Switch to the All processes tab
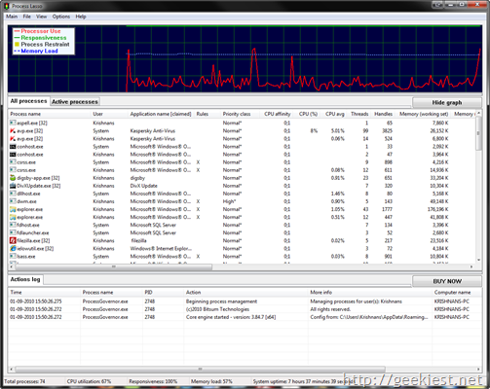 [28, 101]
